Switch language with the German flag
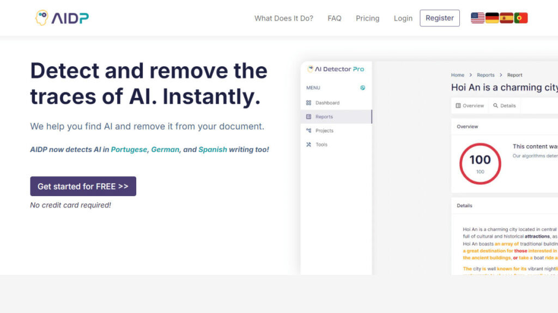Screen dimensions: 558x313 pyautogui.click(x=492, y=18)
